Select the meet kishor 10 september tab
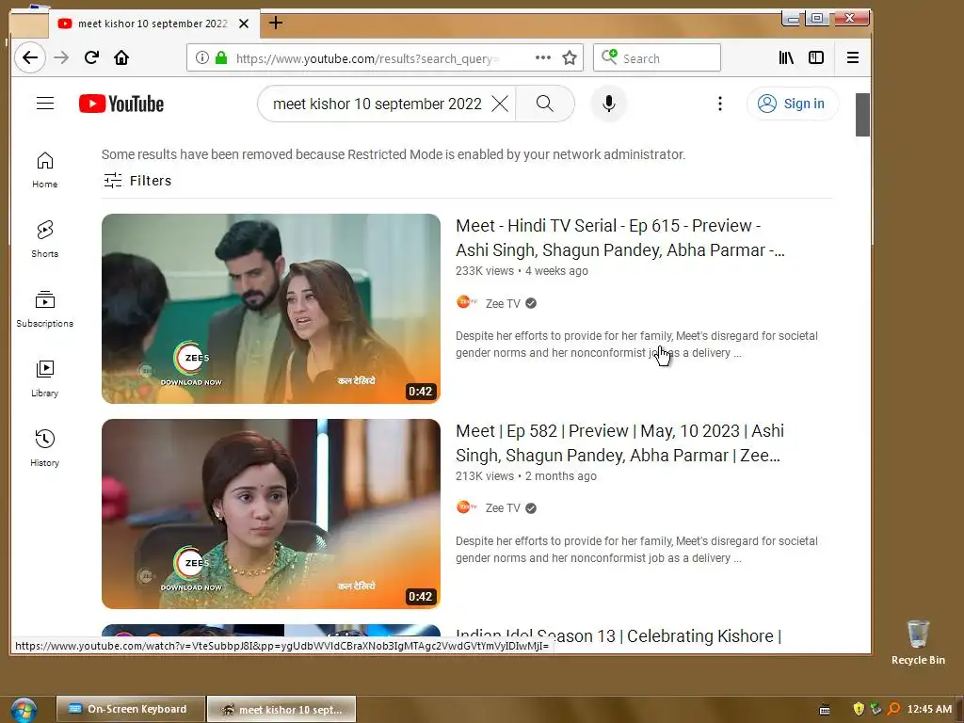This screenshot has width=964, height=723. [153, 24]
